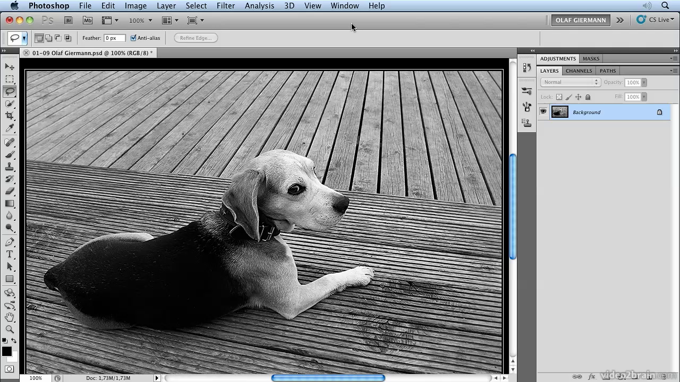Select the Zoom tool
Image resolution: width=680 pixels, height=382 pixels.
tap(10, 329)
